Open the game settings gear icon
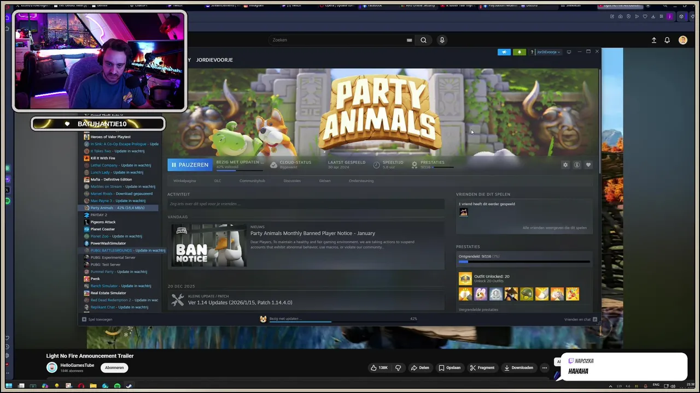 pyautogui.click(x=565, y=165)
